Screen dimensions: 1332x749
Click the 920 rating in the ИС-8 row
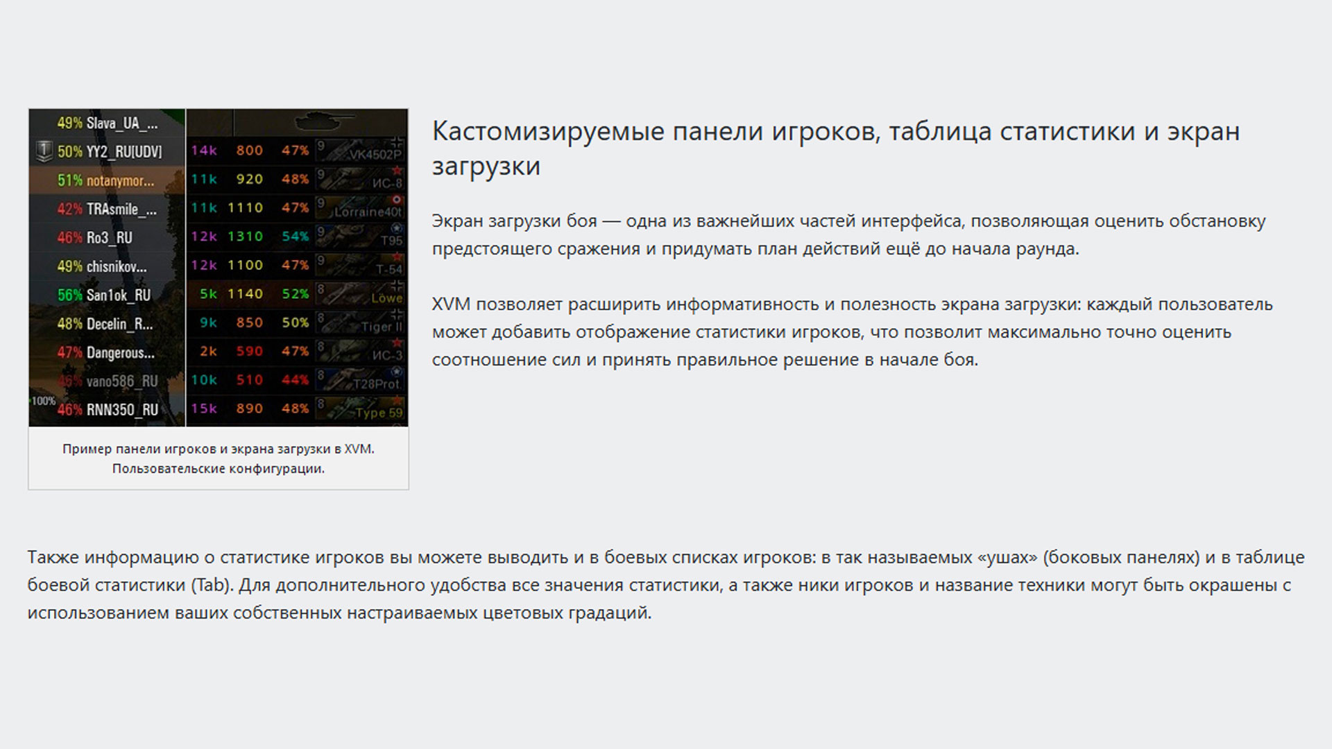coord(250,179)
